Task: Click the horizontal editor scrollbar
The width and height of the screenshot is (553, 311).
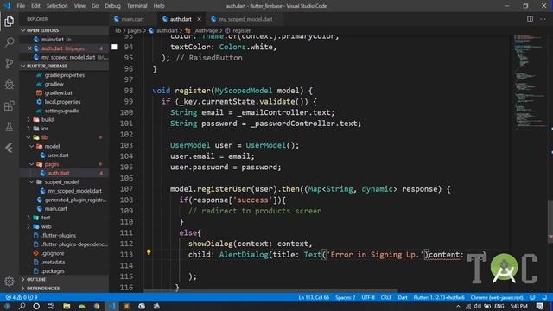Action: 270,291
